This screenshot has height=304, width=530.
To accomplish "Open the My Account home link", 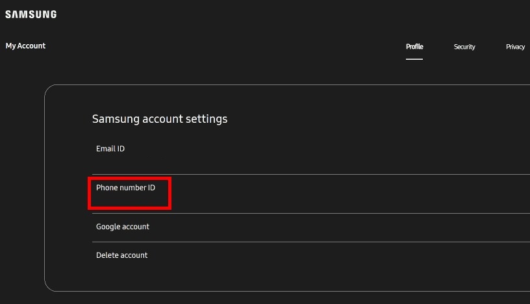I will click(25, 45).
